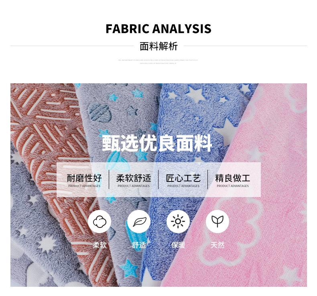Click the 耐磨性好 product advantage
317x296 pixels.
click(84, 180)
